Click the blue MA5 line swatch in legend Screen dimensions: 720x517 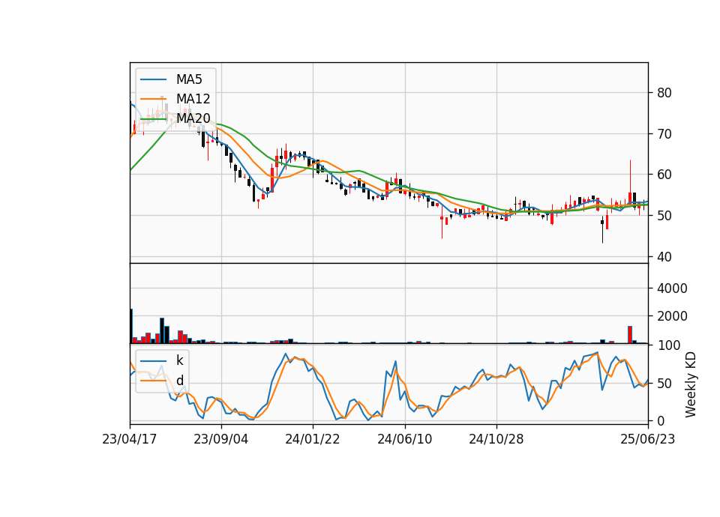[153, 80]
